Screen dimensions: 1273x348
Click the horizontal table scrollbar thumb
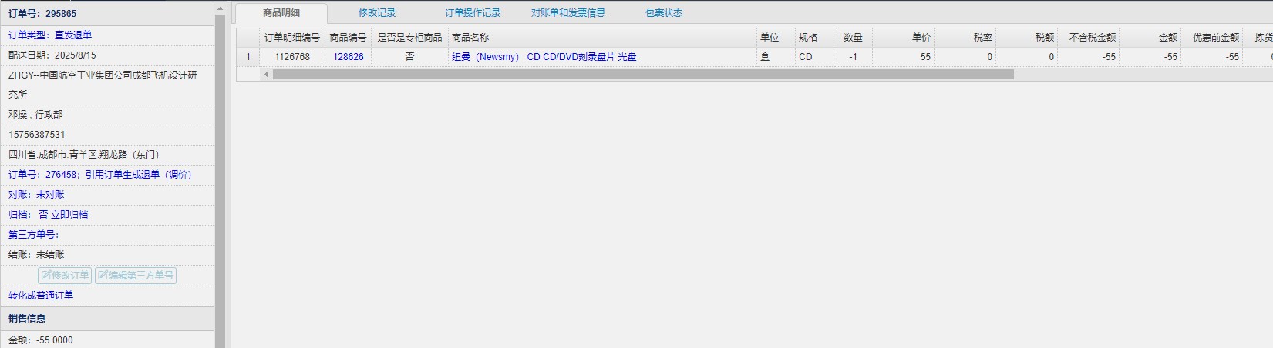pyautogui.click(x=642, y=75)
